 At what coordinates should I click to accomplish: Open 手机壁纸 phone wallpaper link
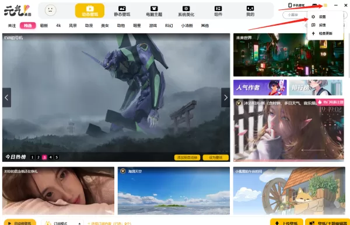[x=296, y=5]
